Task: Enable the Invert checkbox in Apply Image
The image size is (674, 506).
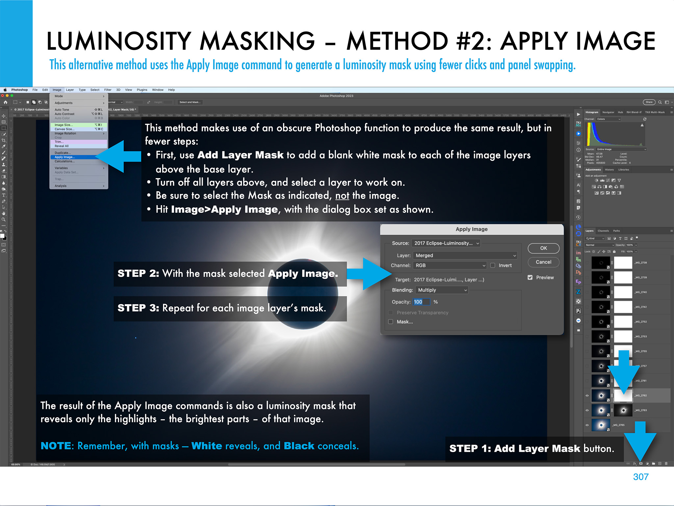Action: pyautogui.click(x=493, y=265)
